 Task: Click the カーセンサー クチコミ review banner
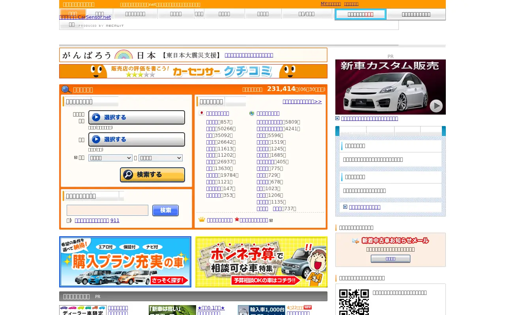tap(193, 71)
